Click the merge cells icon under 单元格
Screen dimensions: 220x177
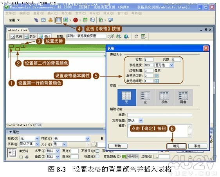[x=21, y=157]
